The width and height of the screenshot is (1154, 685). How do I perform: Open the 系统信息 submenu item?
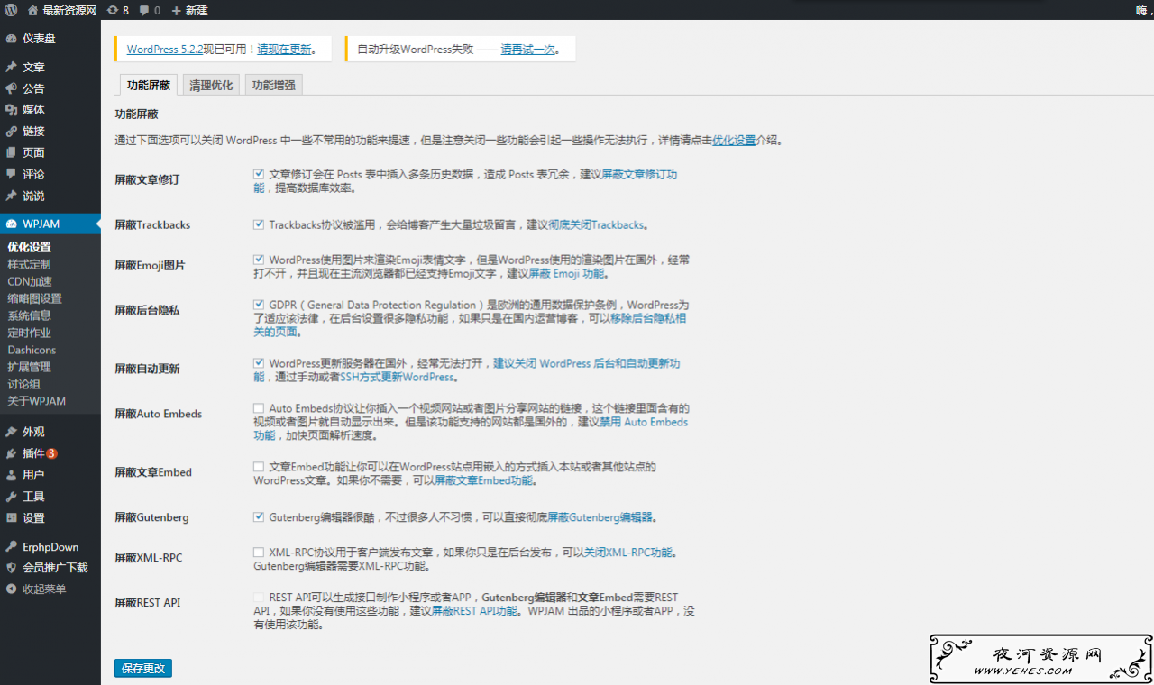(30, 315)
